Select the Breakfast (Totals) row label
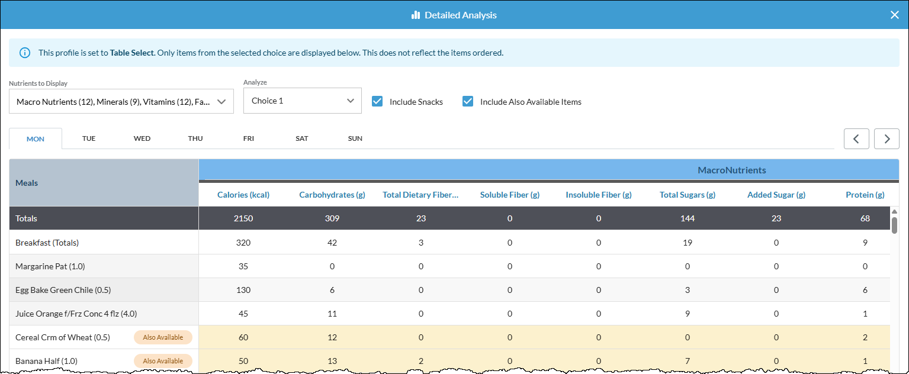Image resolution: width=909 pixels, height=374 pixels. (x=47, y=243)
